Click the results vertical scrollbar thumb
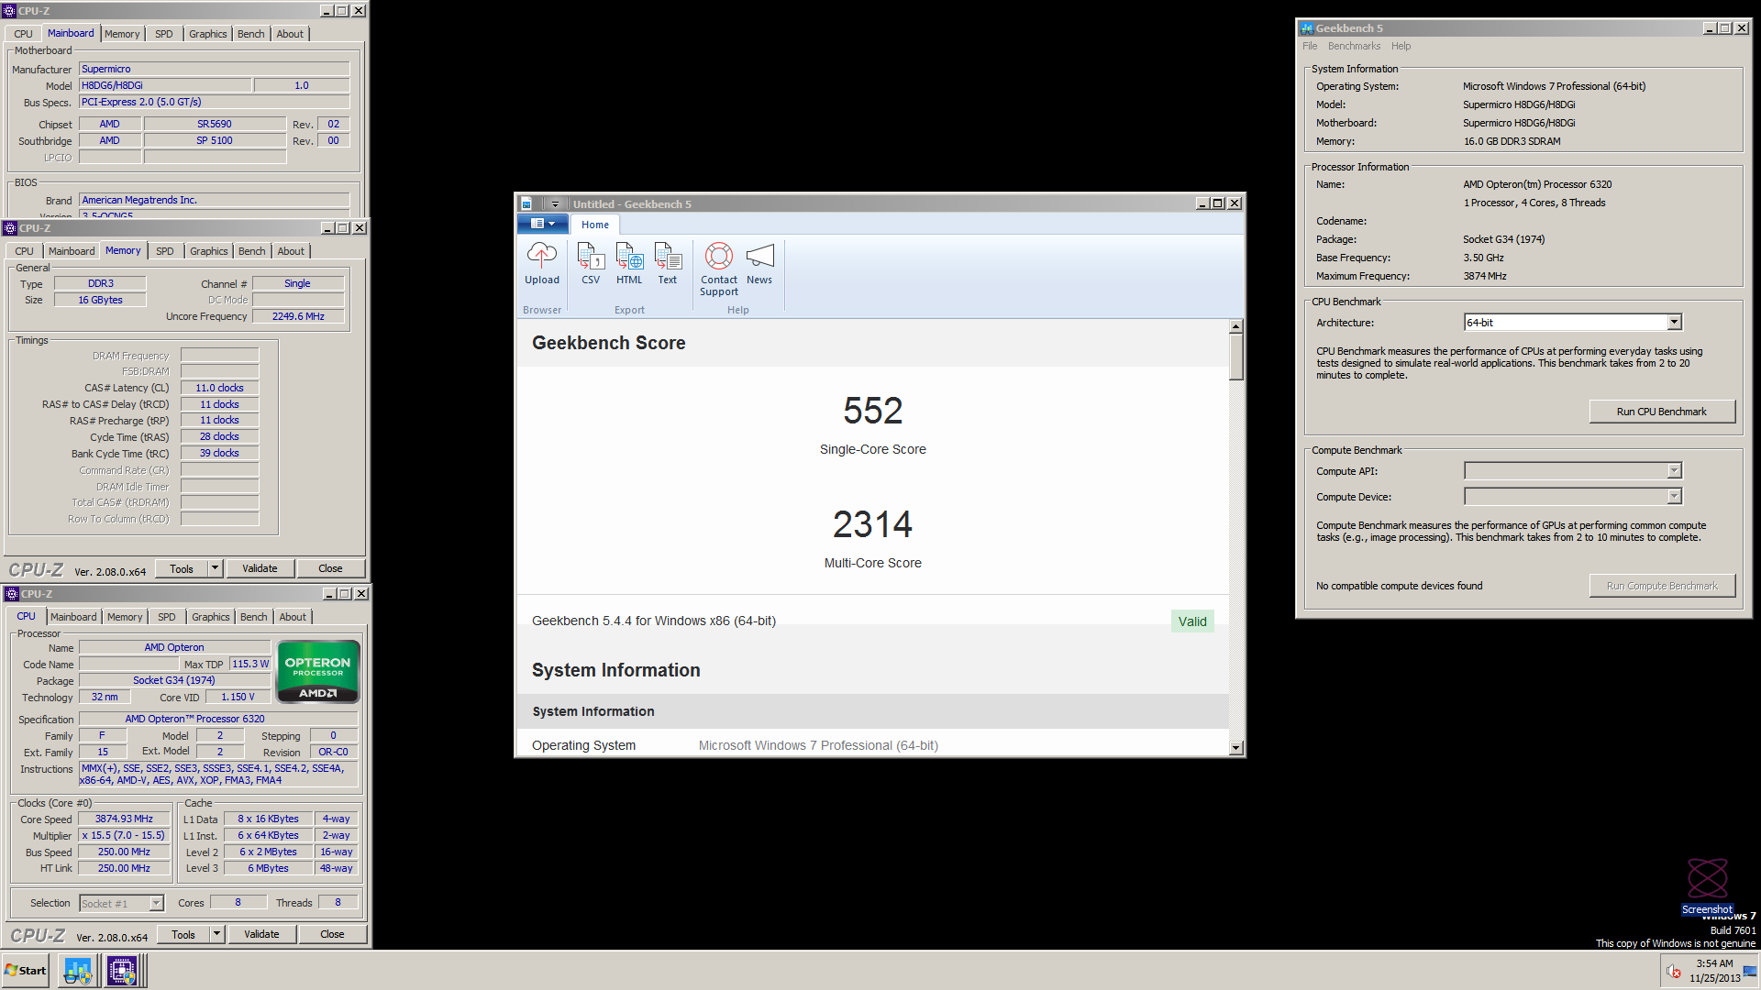The height and width of the screenshot is (990, 1761). click(1236, 357)
